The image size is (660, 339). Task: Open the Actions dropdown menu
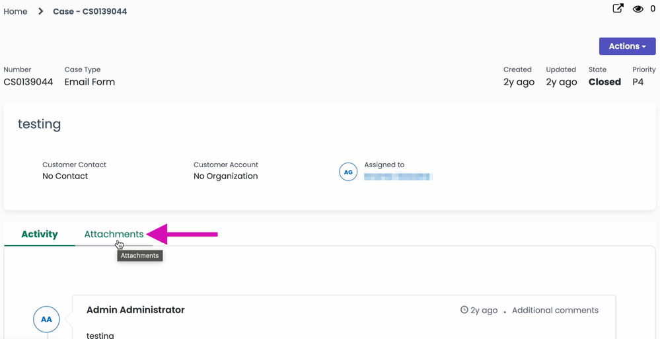(x=627, y=46)
